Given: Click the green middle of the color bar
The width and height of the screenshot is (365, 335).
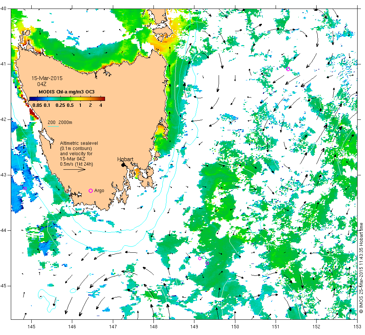Looking at the screenshot, I should (x=67, y=99).
